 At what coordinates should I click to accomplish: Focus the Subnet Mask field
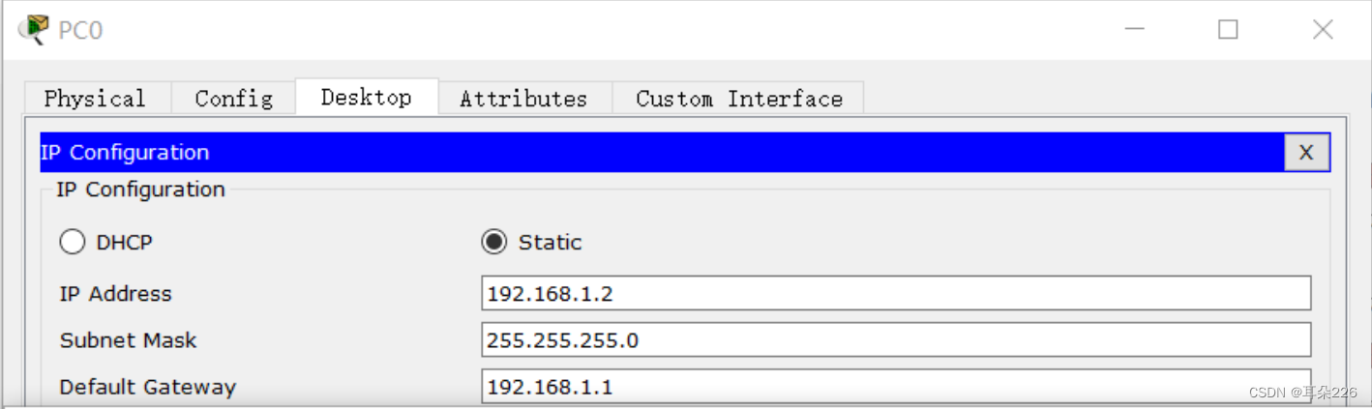(x=896, y=339)
